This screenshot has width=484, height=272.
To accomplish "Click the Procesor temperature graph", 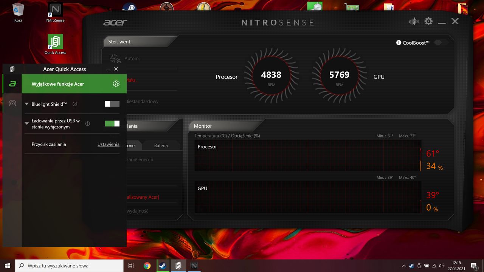I will (308, 156).
